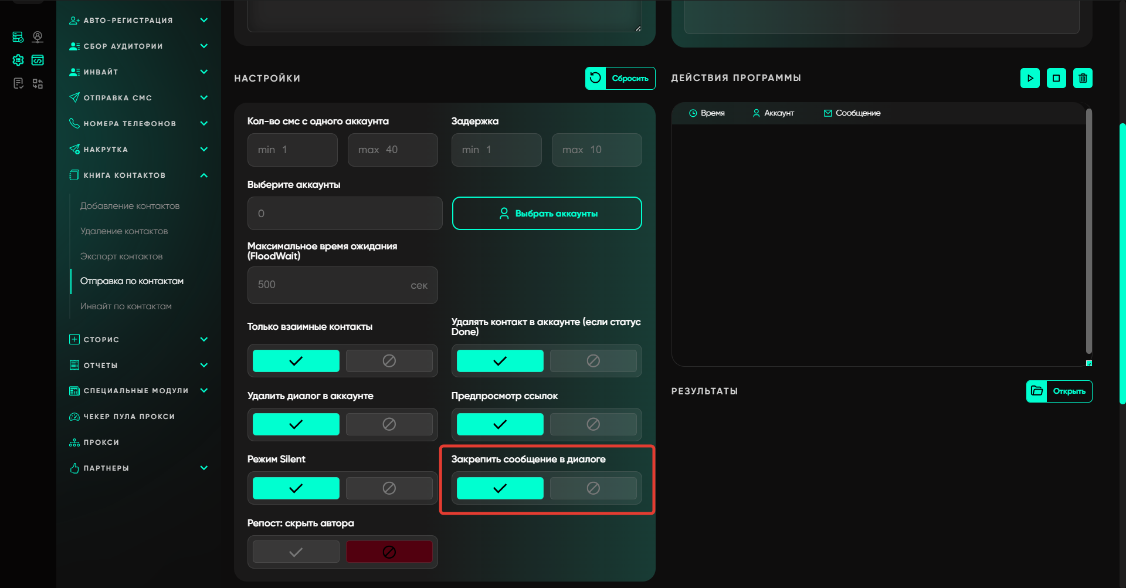The image size is (1126, 588).
Task: Click the stop square icon
Action: click(1056, 78)
